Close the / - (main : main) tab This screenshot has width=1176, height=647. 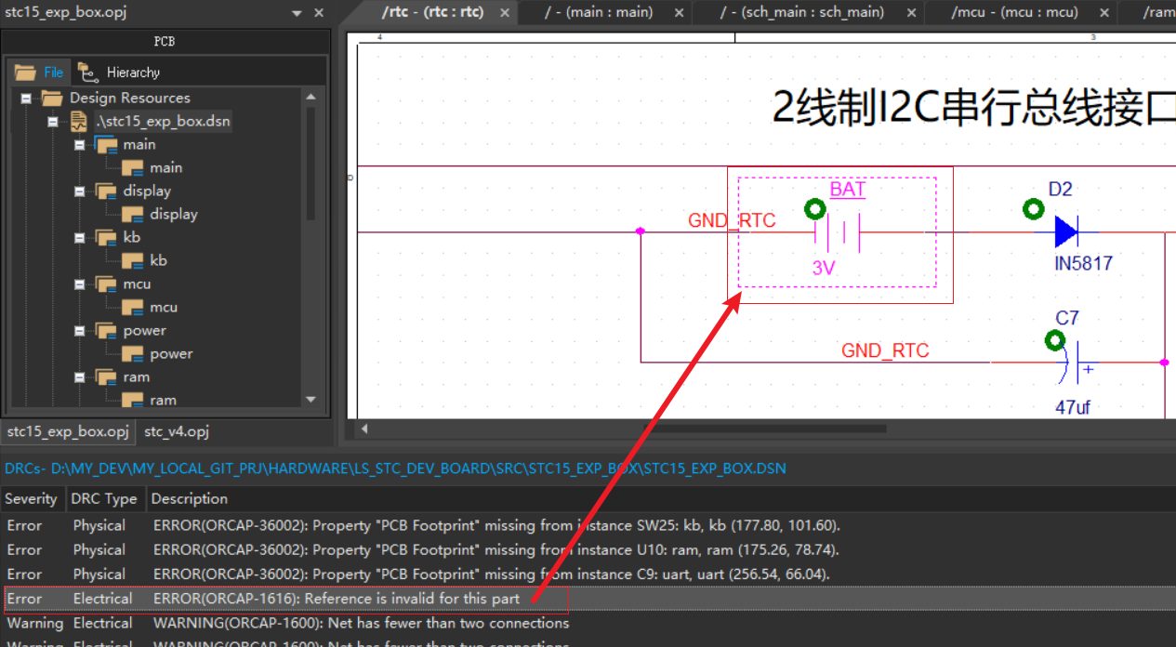tap(679, 13)
